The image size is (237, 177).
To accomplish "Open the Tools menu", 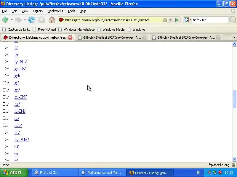I will coord(71,11).
